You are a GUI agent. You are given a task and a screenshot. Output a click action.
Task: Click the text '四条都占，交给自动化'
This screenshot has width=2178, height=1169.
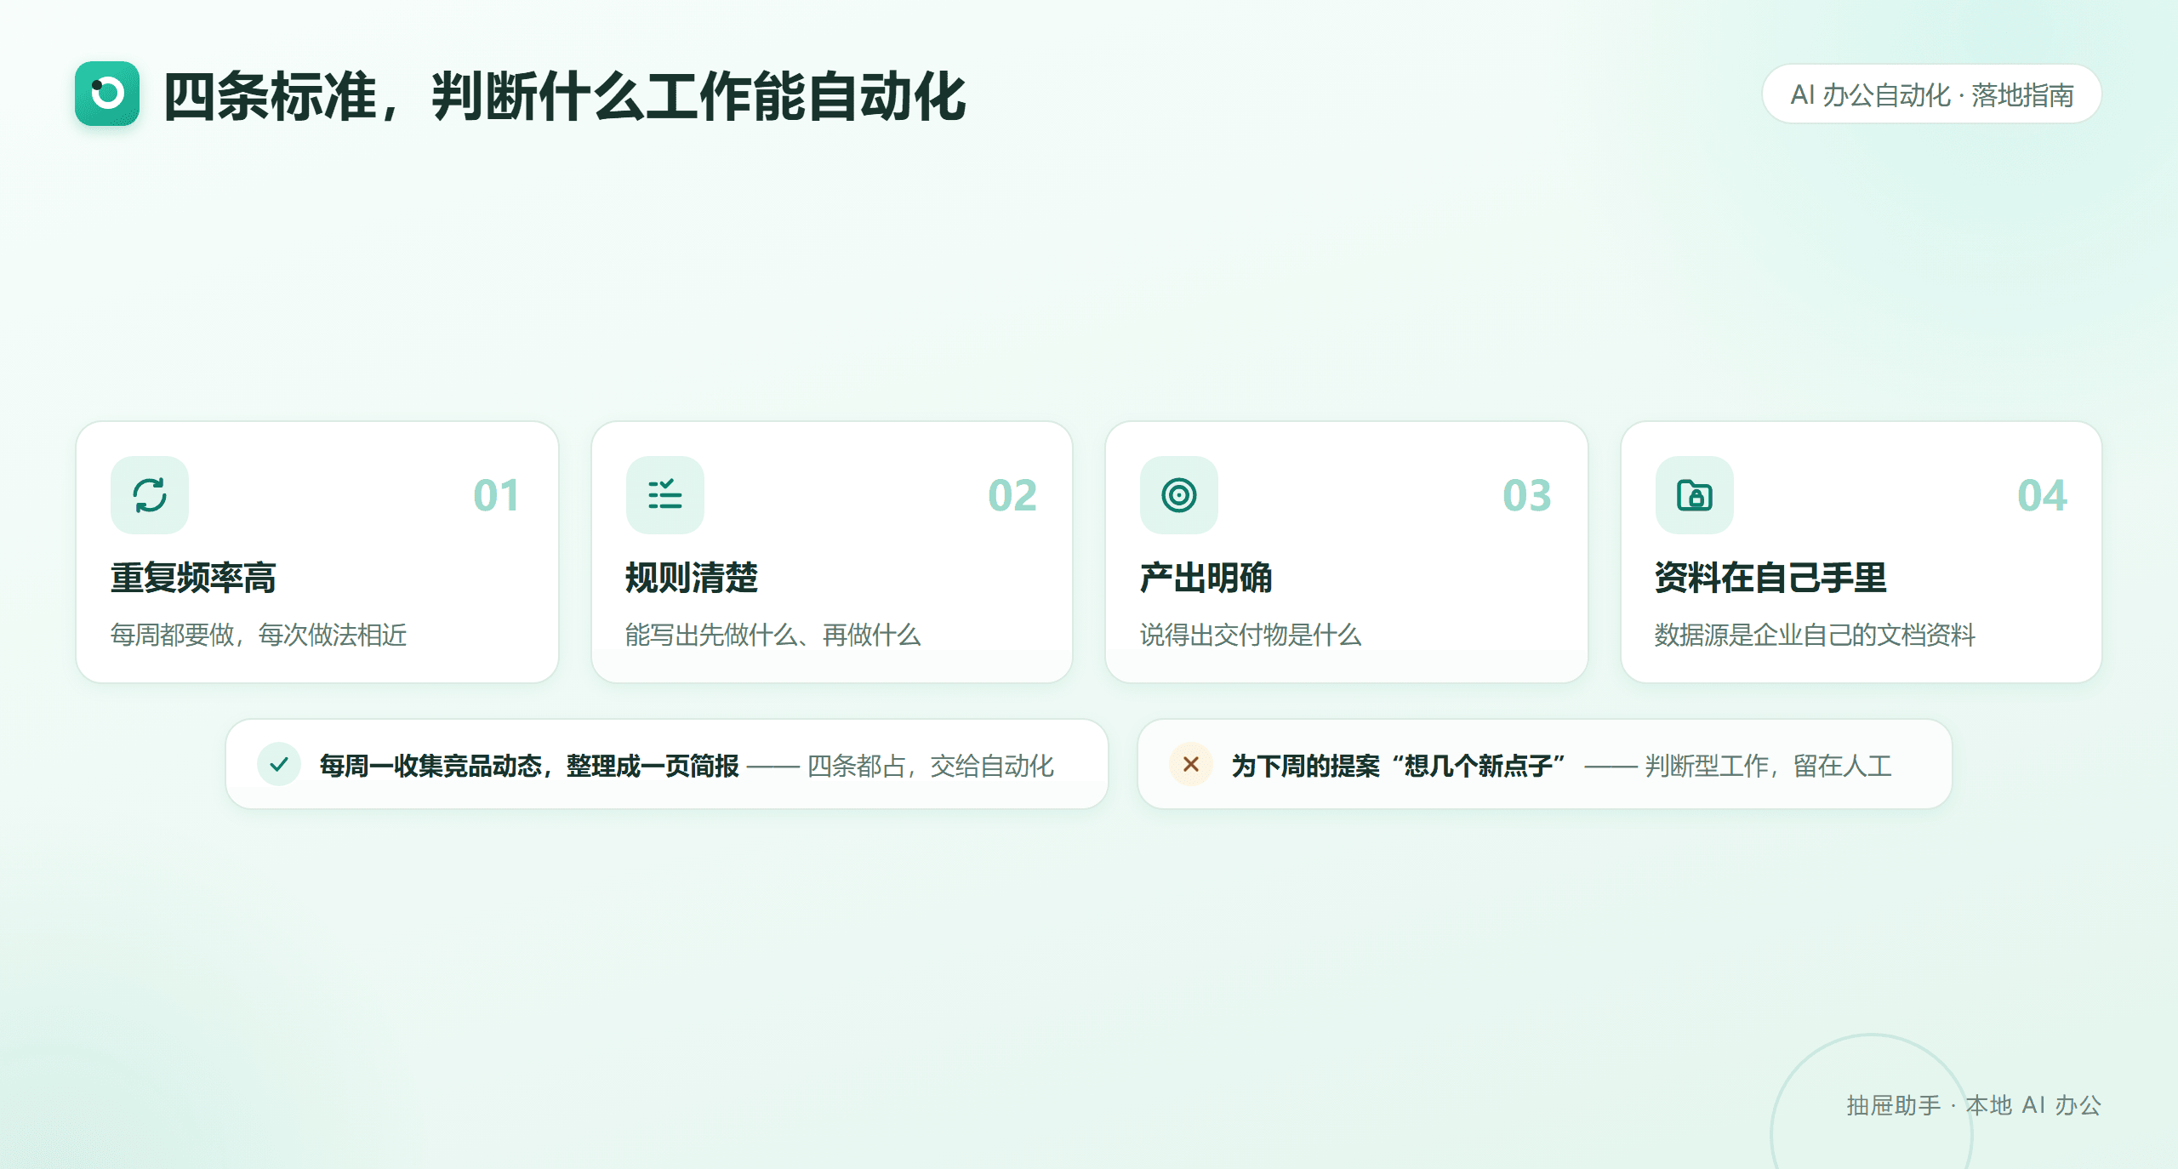coord(931,766)
